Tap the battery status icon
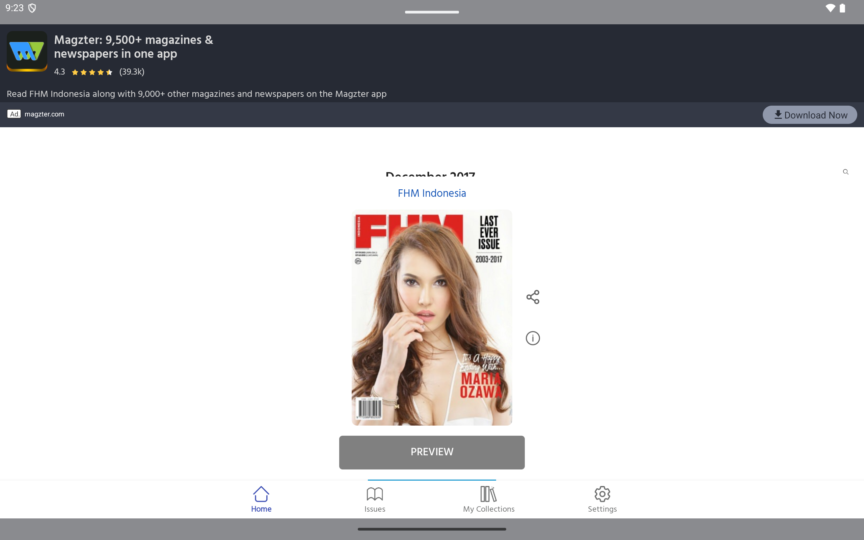The width and height of the screenshot is (864, 540). pos(842,8)
